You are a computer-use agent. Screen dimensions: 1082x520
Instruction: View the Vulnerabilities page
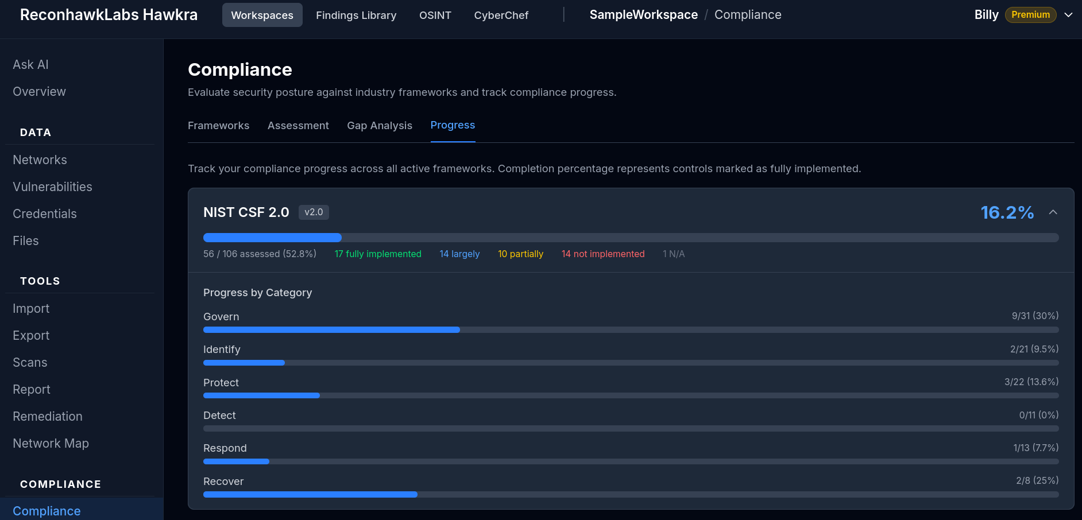(x=52, y=187)
